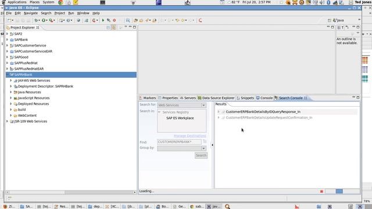Open the Applications menu in top panel

tap(17, 2)
